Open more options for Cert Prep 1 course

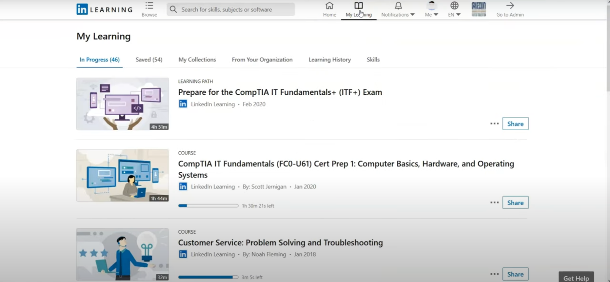[494, 203]
